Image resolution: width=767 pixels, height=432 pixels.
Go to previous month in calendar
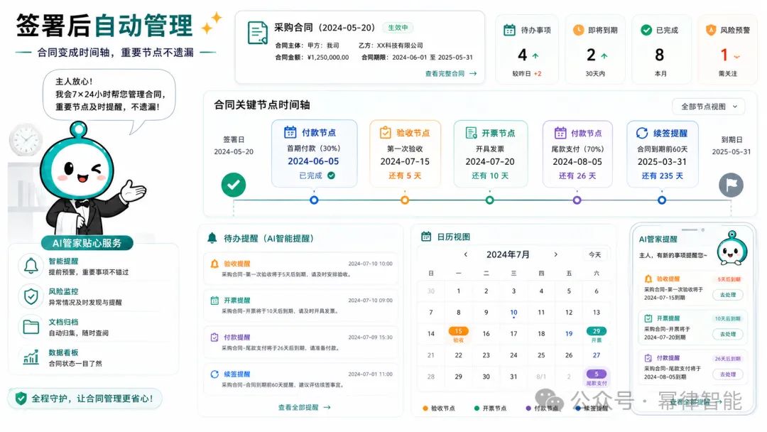point(465,254)
